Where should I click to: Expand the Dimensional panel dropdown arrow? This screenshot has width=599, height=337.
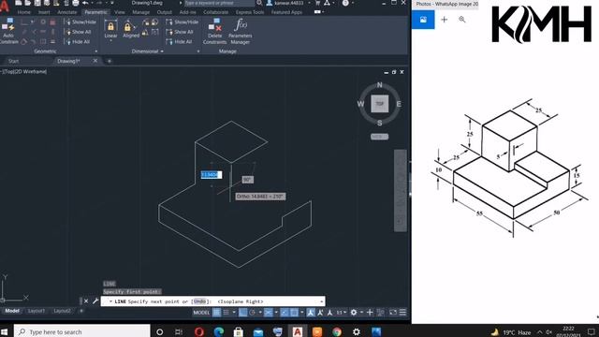tap(162, 51)
